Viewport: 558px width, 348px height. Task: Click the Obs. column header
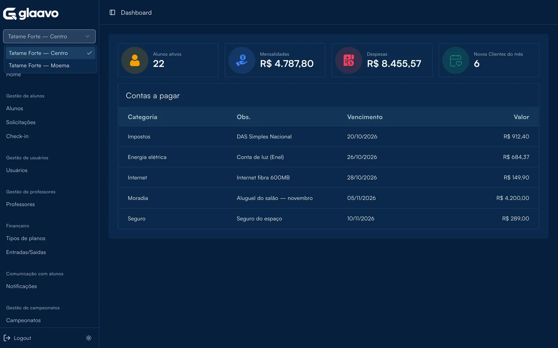click(243, 117)
